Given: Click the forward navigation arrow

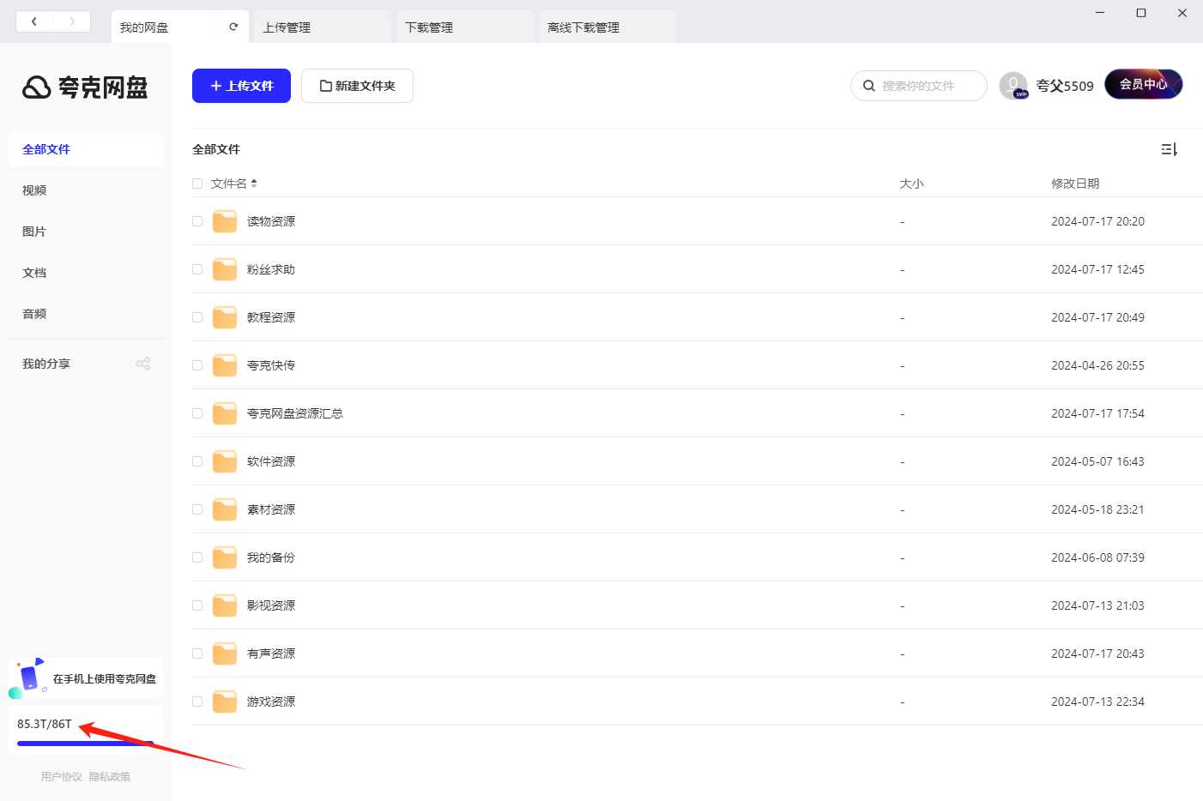Looking at the screenshot, I should [72, 21].
